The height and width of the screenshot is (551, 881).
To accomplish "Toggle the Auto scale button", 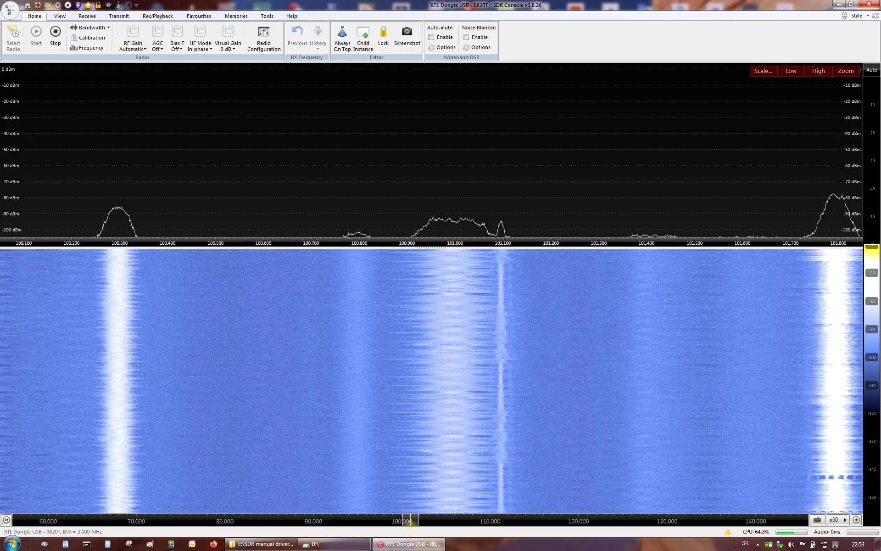I will point(871,70).
